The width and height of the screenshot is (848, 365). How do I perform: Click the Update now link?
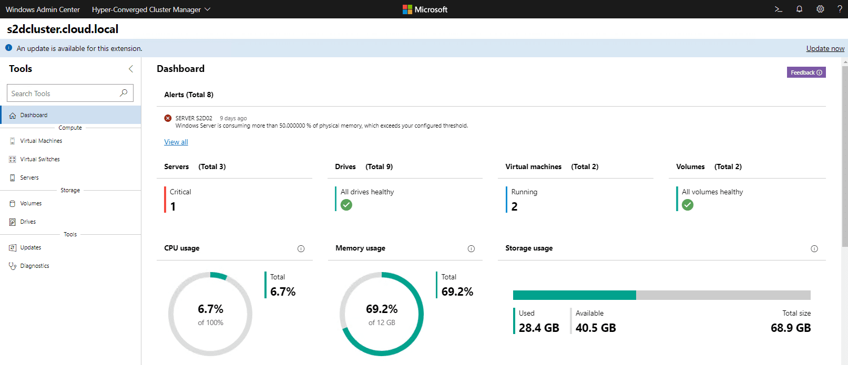point(825,48)
